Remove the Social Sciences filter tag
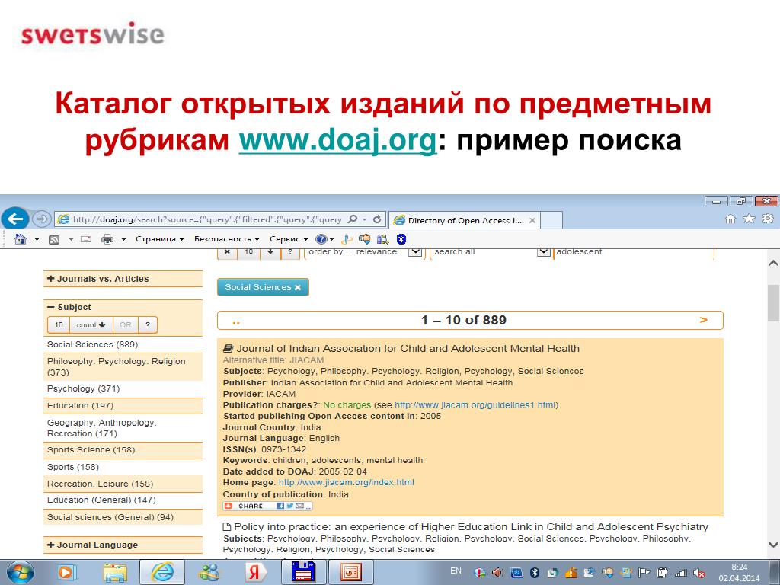 tap(298, 287)
